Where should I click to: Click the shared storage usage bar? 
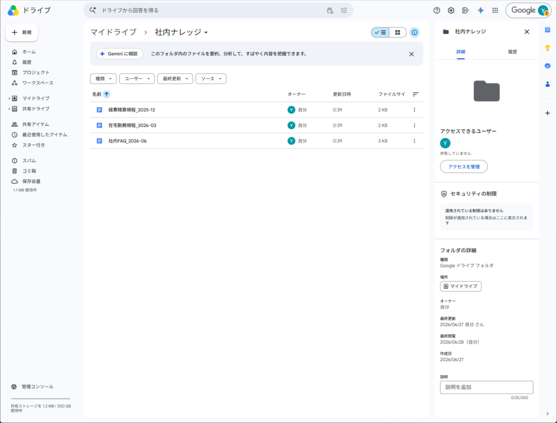(x=40, y=399)
